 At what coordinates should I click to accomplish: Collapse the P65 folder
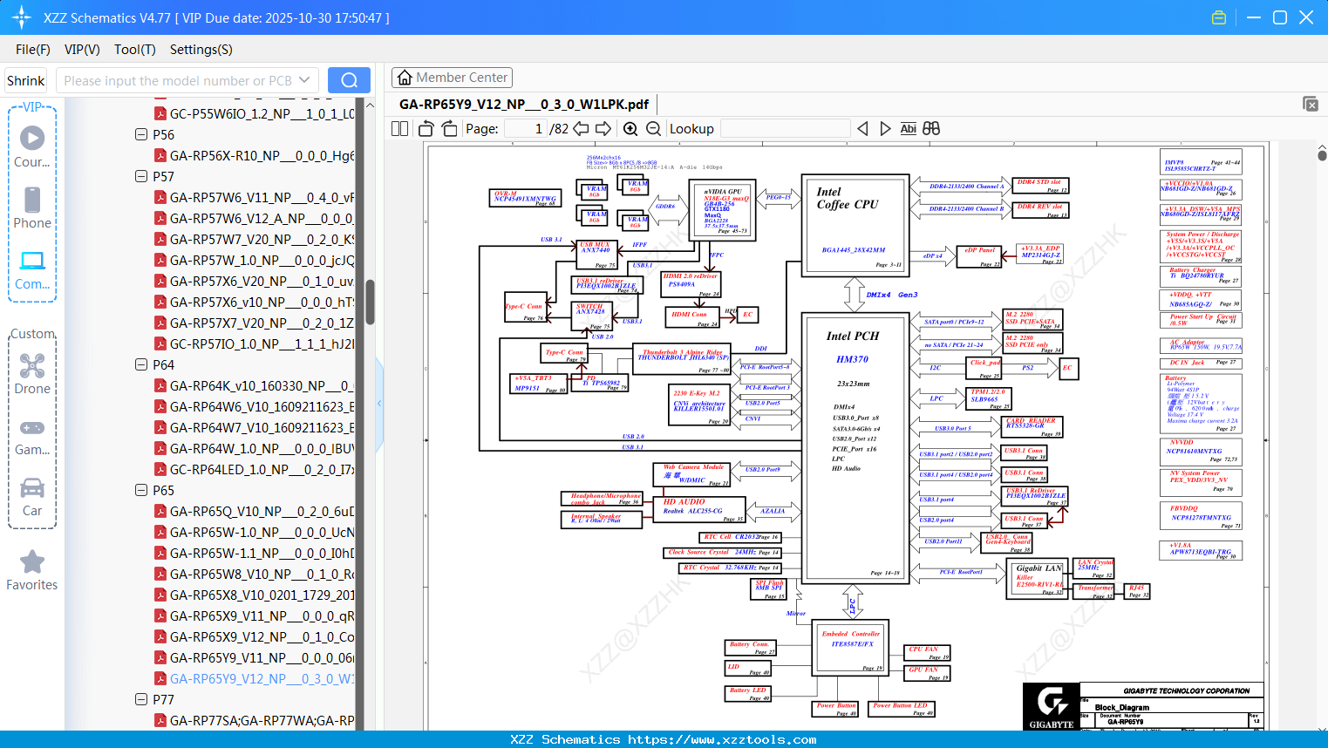[141, 490]
